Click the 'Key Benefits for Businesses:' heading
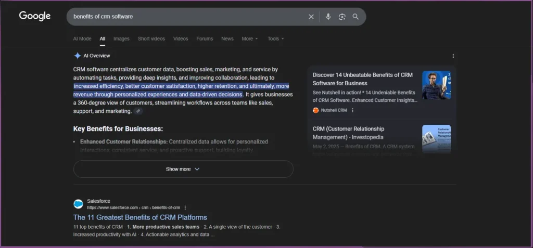This screenshot has width=533, height=248. coord(118,129)
